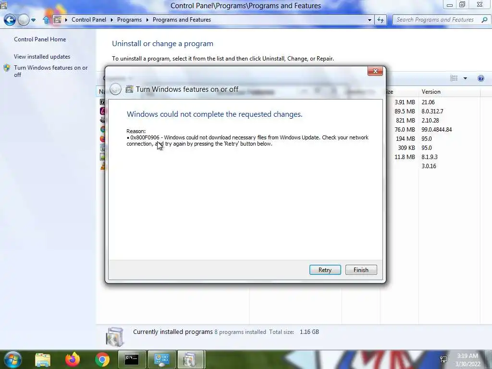
Task: Select Control Panel in the breadcrumb
Action: (89, 19)
